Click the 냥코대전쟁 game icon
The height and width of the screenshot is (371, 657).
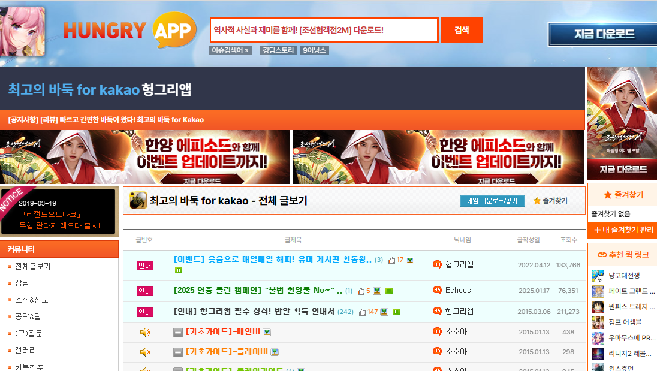598,276
